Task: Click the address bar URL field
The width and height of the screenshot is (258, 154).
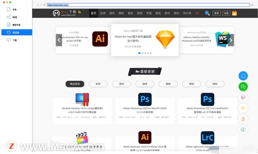Action: click(x=148, y=5)
